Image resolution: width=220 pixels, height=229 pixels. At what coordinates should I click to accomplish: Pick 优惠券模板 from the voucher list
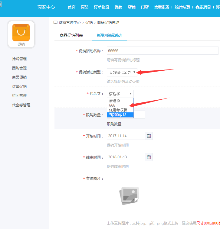point(118,110)
